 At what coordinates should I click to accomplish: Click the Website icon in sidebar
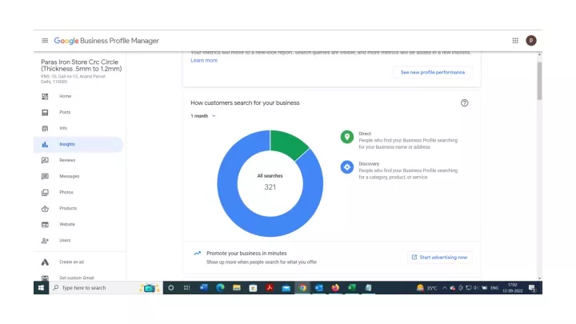click(x=45, y=225)
